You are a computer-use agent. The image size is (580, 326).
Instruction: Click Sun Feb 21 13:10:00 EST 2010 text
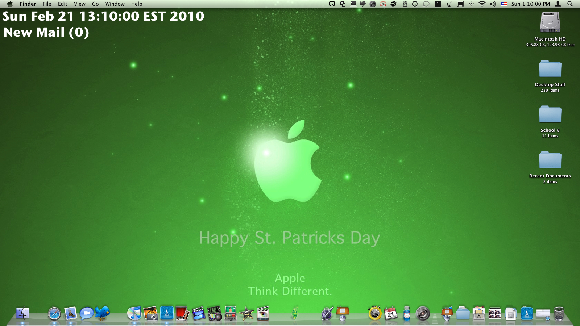(103, 16)
